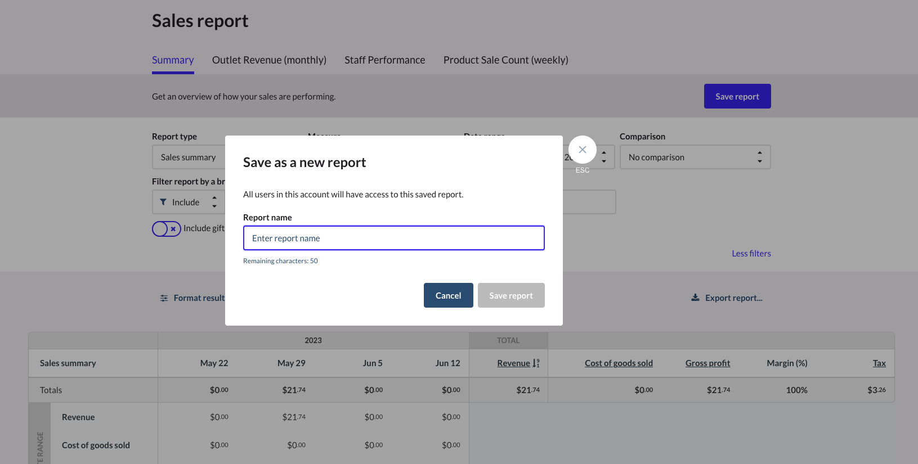Focus the Enter report name field
This screenshot has width=918, height=464.
[x=393, y=238]
